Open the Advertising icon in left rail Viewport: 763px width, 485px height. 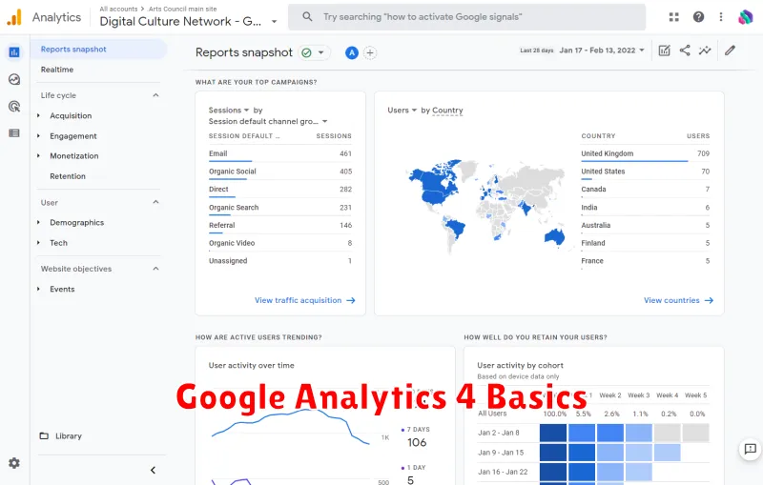(x=14, y=106)
